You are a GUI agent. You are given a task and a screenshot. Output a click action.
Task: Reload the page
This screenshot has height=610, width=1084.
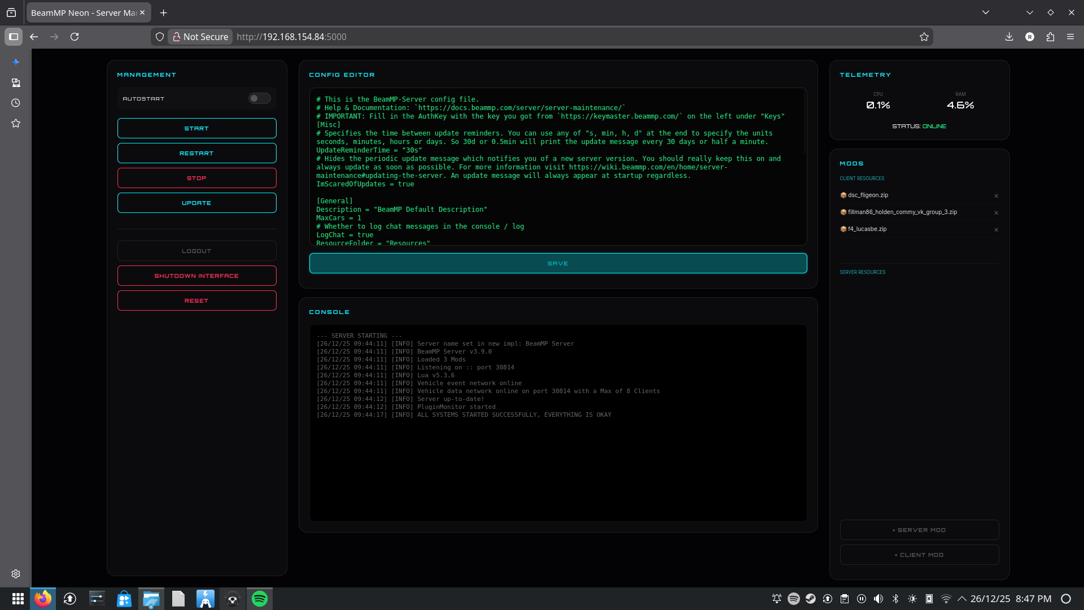tap(75, 37)
